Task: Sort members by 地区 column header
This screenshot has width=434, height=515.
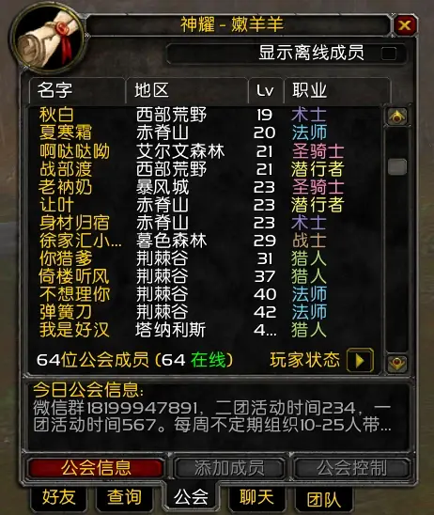Action: click(186, 90)
